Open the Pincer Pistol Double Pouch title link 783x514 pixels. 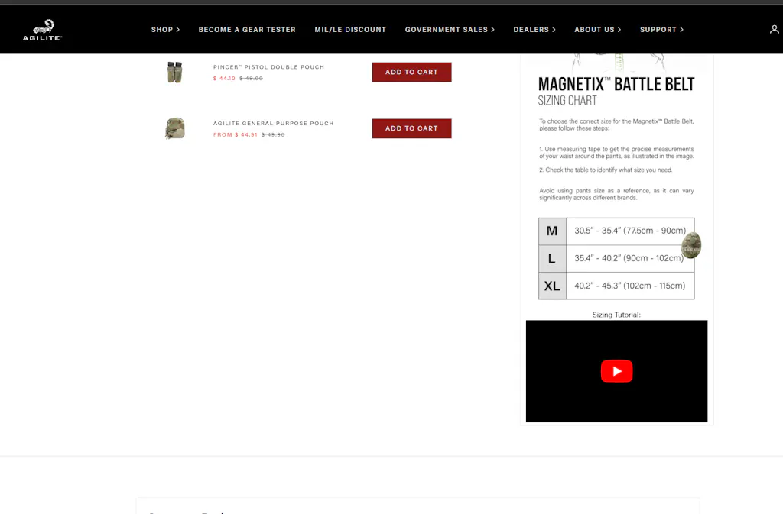268,67
